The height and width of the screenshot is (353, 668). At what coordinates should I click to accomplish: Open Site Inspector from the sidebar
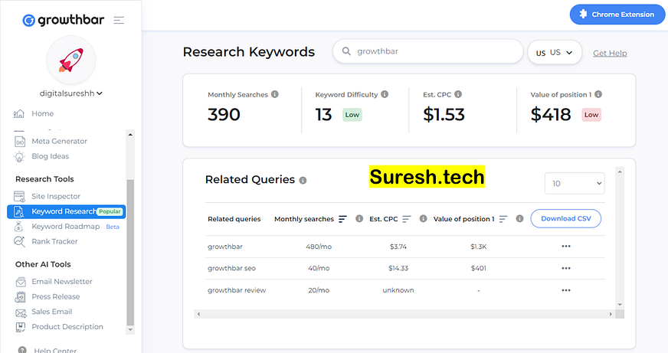56,197
